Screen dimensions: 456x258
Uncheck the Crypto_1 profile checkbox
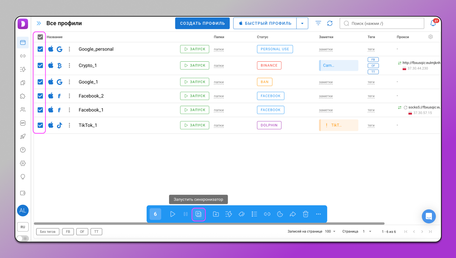[40, 66]
